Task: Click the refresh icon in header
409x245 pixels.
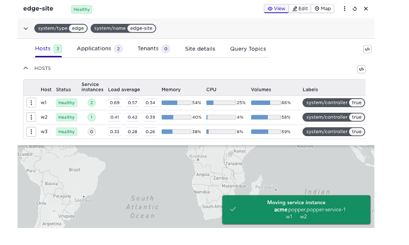Action: coord(355,9)
